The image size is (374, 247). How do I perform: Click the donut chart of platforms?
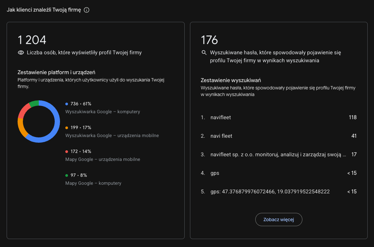pos(39,122)
